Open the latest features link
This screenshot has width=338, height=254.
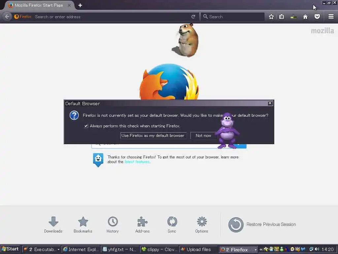(137, 162)
